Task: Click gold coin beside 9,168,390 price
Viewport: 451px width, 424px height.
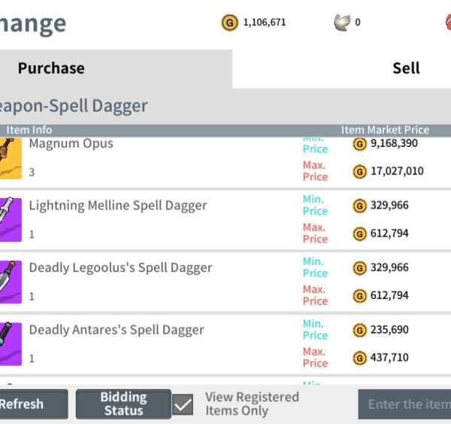Action: tap(359, 143)
